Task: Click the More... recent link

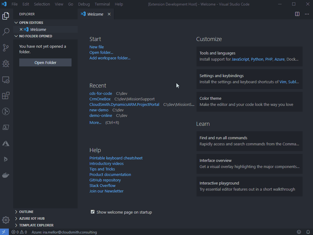Action: [x=95, y=122]
